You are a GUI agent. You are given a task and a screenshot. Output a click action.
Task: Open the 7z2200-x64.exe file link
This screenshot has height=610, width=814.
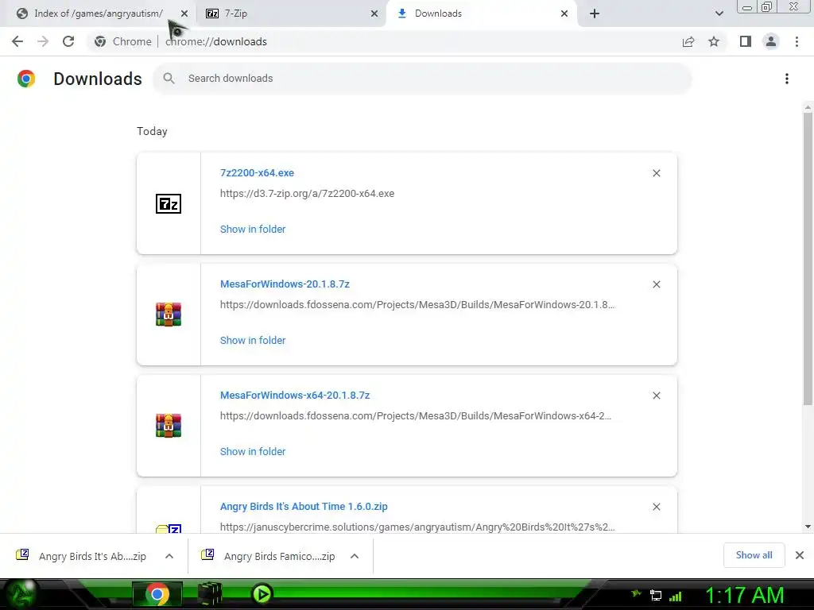pos(257,172)
